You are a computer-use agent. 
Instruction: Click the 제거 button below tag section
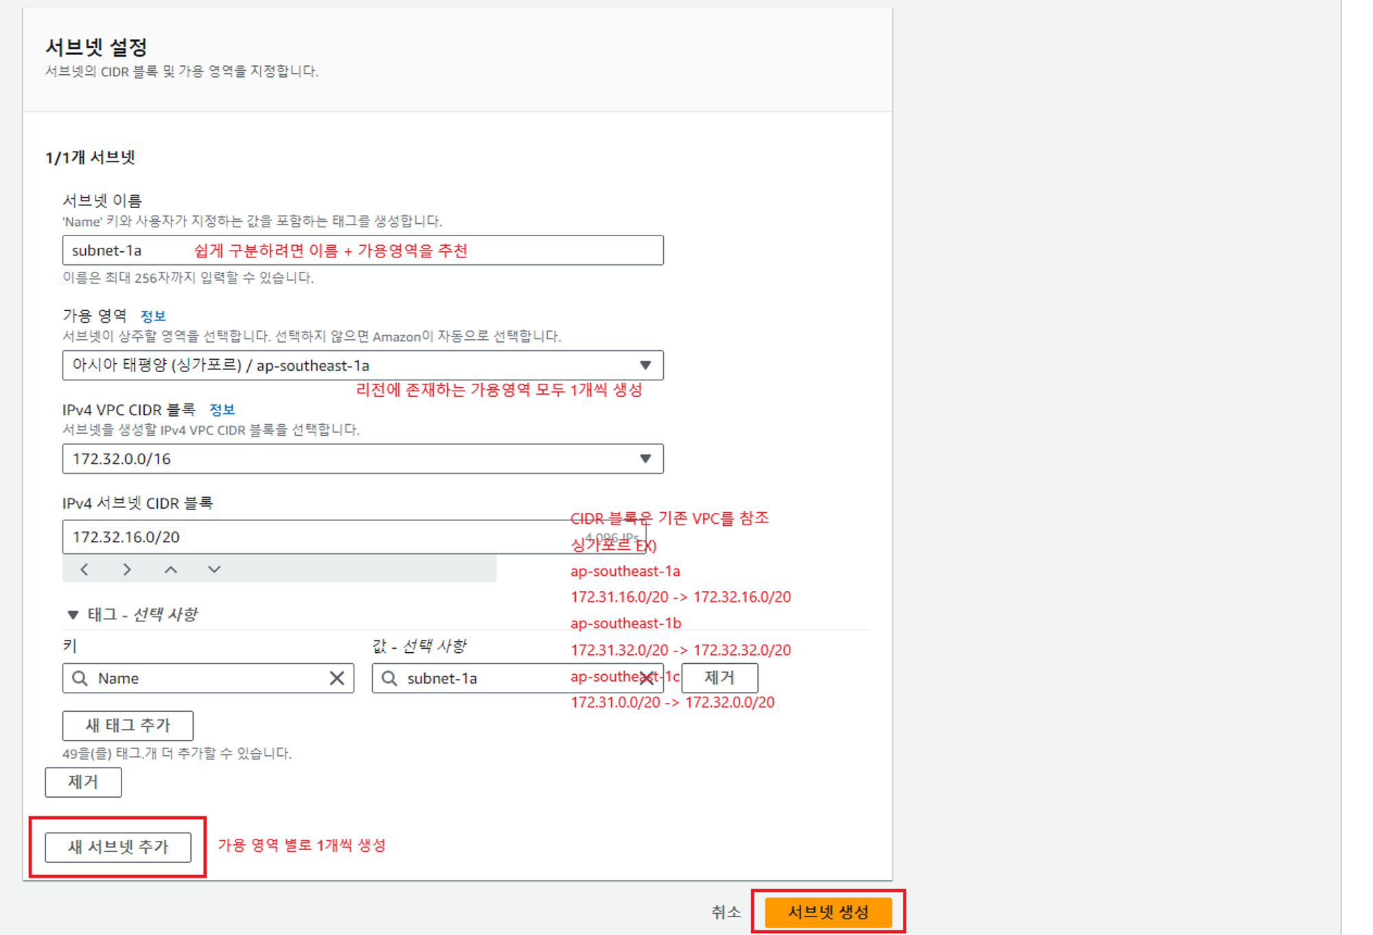[83, 782]
